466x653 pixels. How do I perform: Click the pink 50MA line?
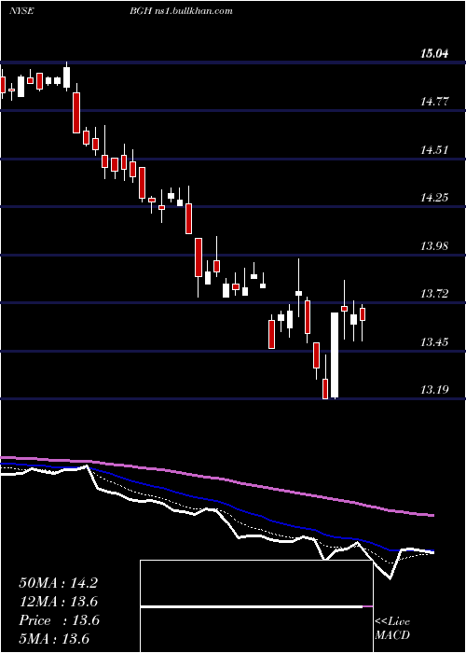[x=216, y=479]
